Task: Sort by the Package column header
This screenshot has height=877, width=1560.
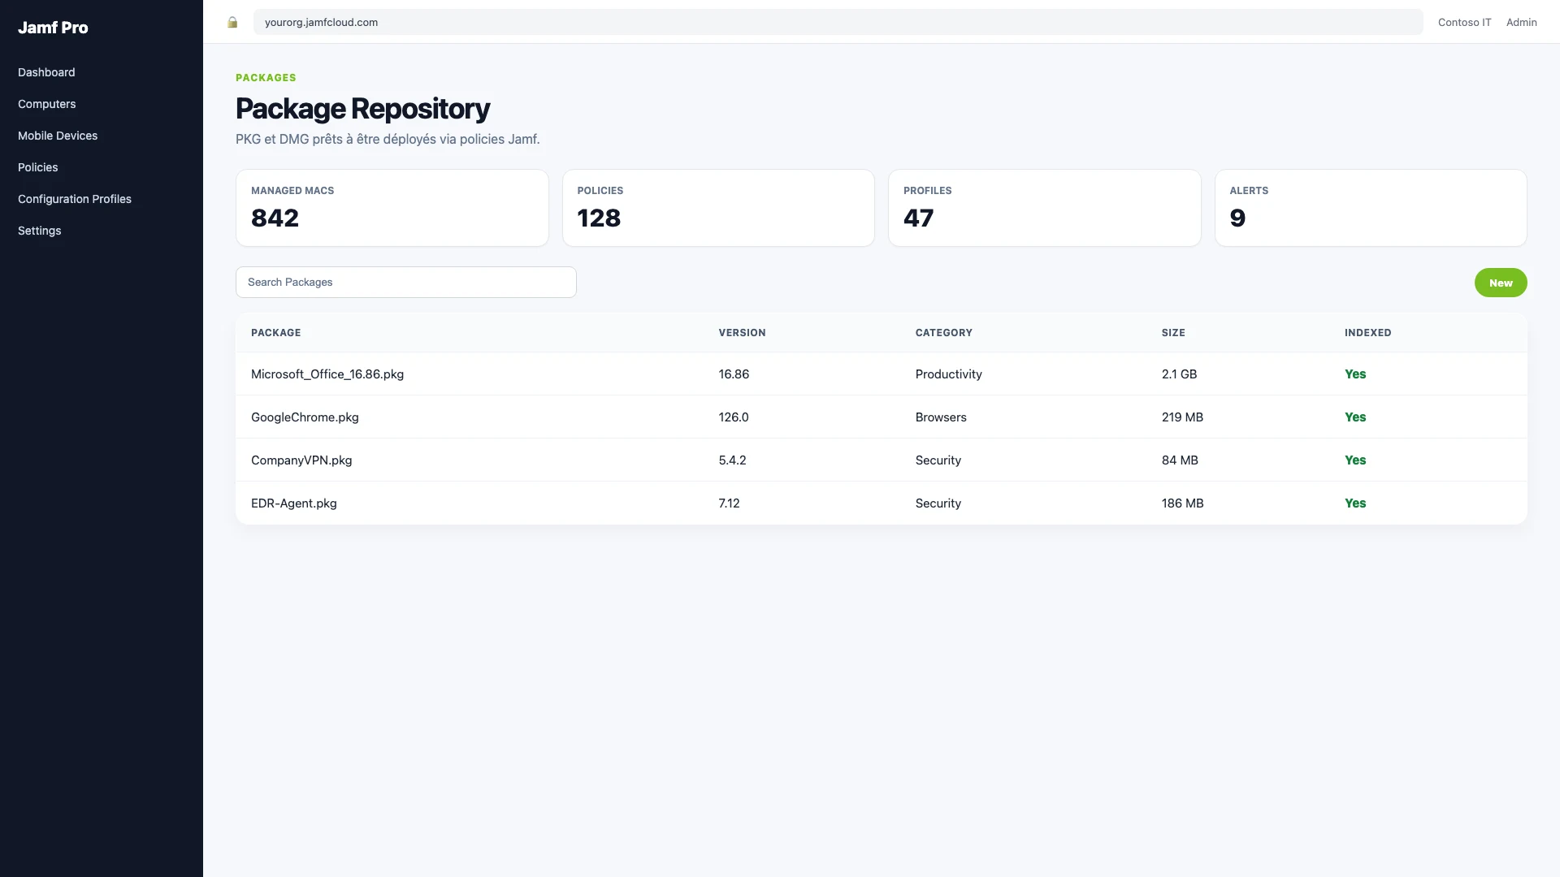Action: [276, 333]
